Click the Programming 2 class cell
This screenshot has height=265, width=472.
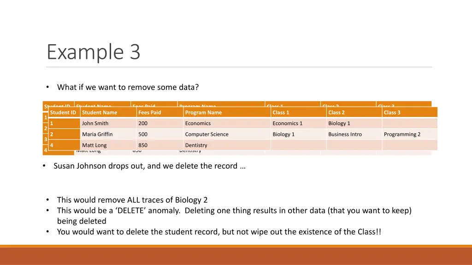click(410, 134)
